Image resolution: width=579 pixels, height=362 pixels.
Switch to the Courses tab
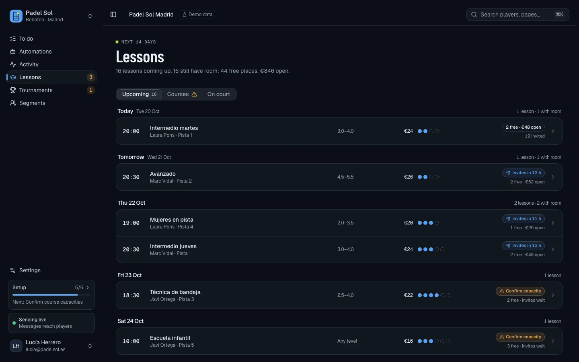182,94
